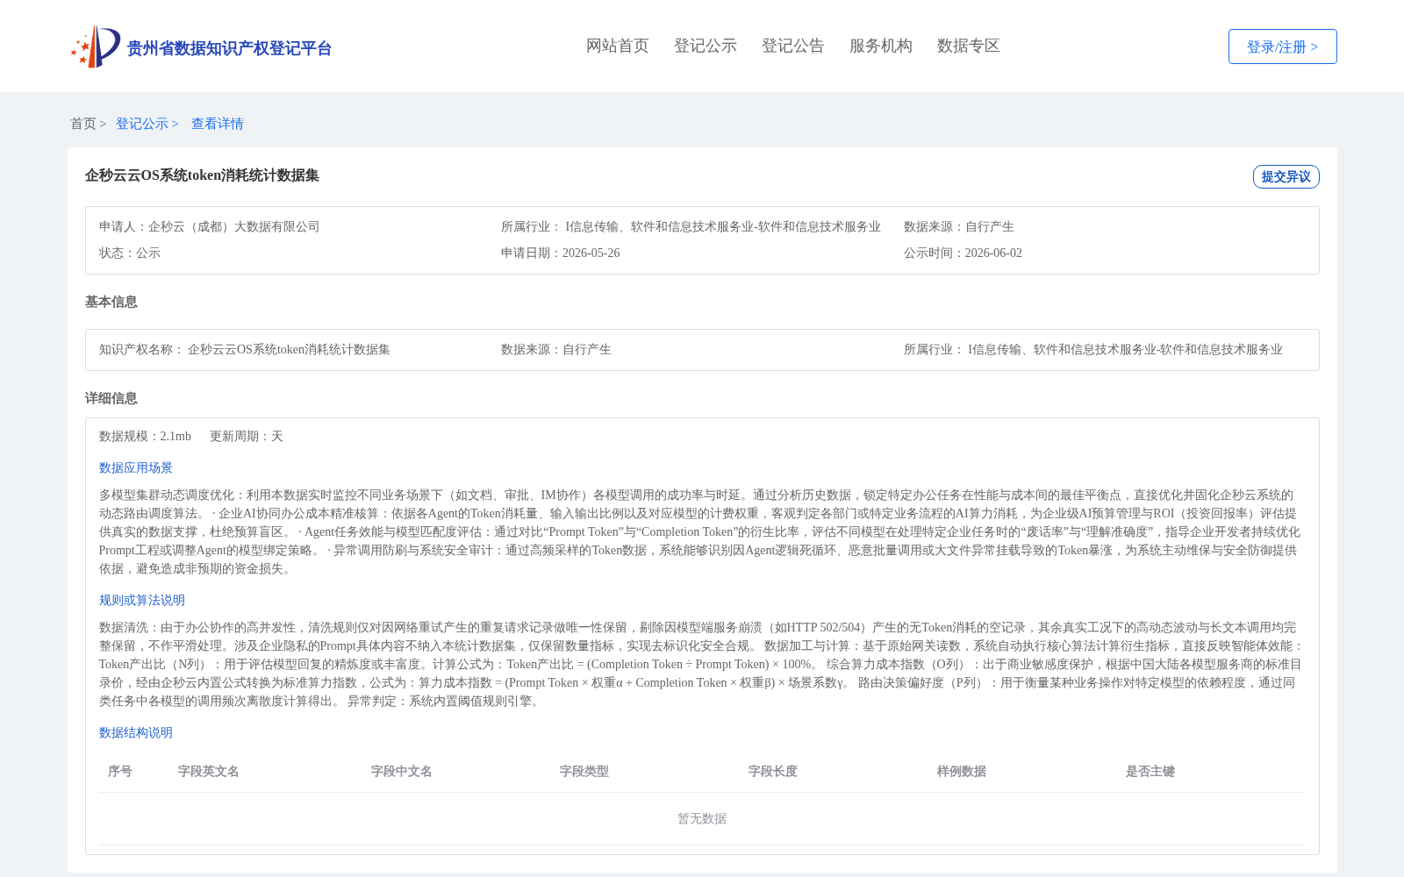This screenshot has width=1404, height=877.
Task: Open the 登记公示 navigation item
Action: pyautogui.click(x=706, y=46)
